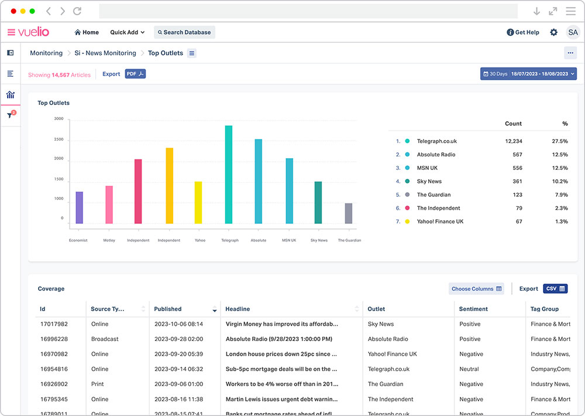Screen dimensions: 585x416
Task: Open the filter icon with badge
Action: point(11,114)
